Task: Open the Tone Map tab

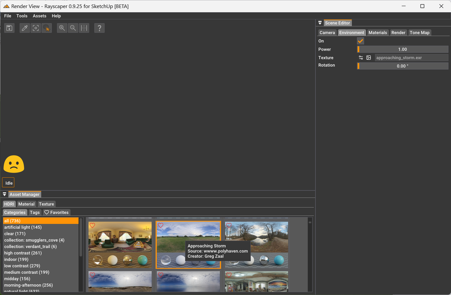Action: point(419,32)
